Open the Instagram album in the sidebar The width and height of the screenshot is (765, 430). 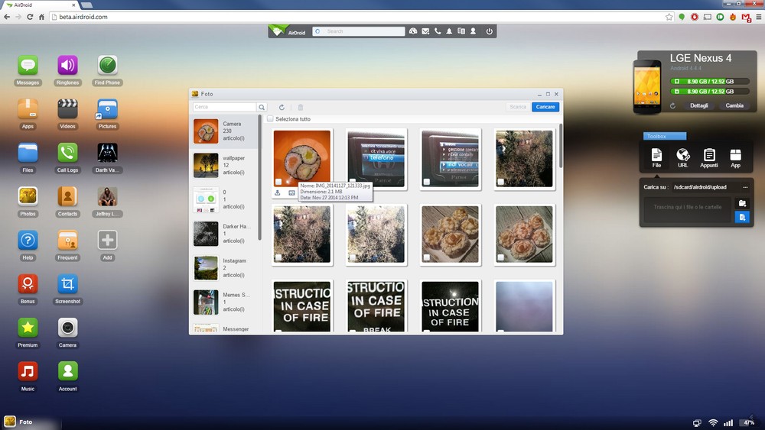pyautogui.click(x=225, y=268)
